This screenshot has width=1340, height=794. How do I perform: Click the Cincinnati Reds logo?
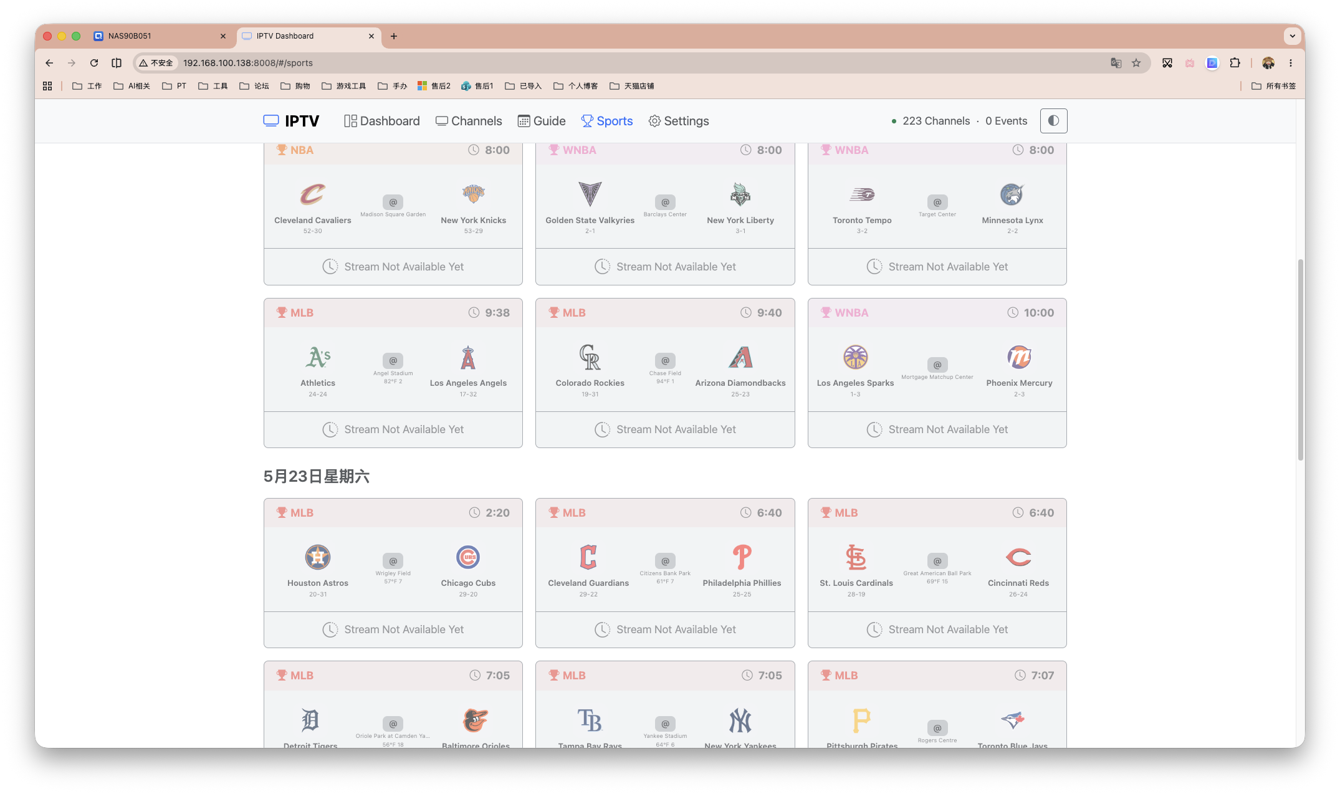[1018, 557]
